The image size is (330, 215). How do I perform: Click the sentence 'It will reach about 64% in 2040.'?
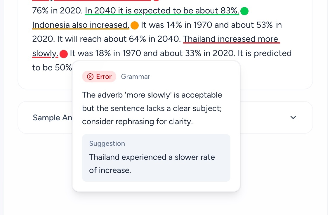119,39
